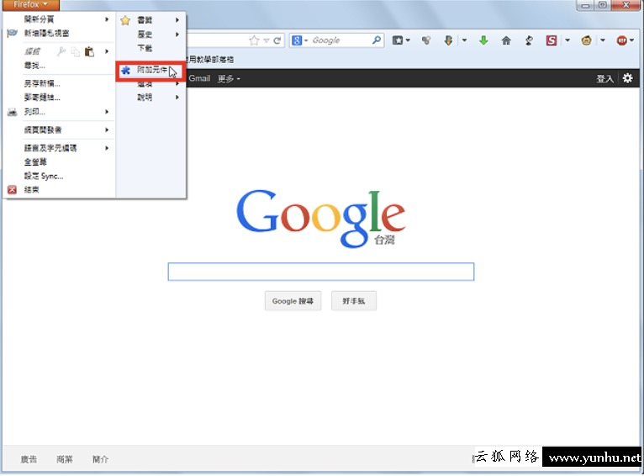This screenshot has height=476, width=644.
Task: Click the magnifier icon in the Google search bar
Action: click(377, 40)
